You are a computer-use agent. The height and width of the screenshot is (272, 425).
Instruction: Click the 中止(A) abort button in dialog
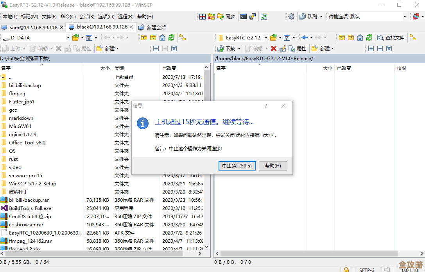[237, 165]
